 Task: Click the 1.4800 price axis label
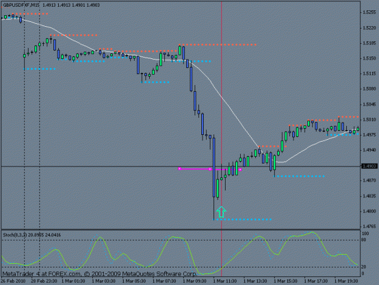(x=369, y=211)
